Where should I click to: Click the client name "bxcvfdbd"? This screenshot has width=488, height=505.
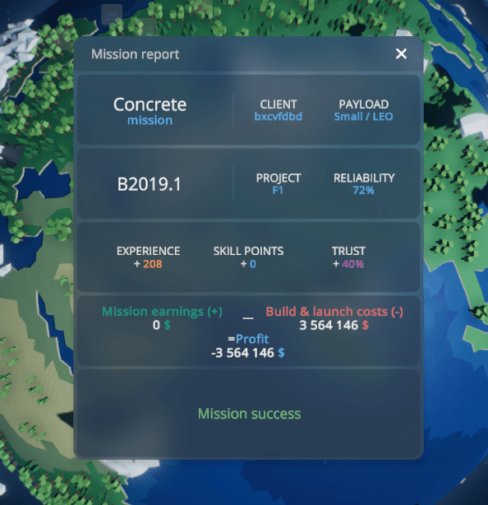(279, 116)
